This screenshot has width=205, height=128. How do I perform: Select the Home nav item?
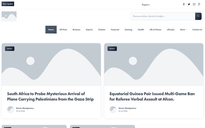51,30
